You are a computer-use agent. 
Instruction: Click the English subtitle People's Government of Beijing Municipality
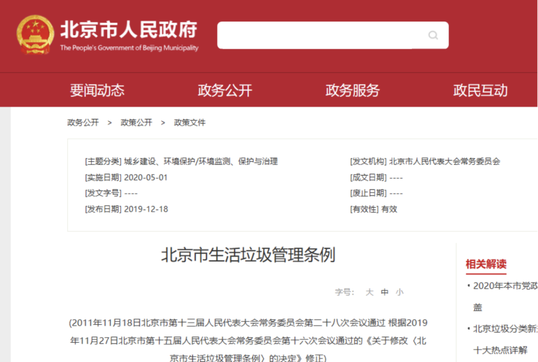130,48
